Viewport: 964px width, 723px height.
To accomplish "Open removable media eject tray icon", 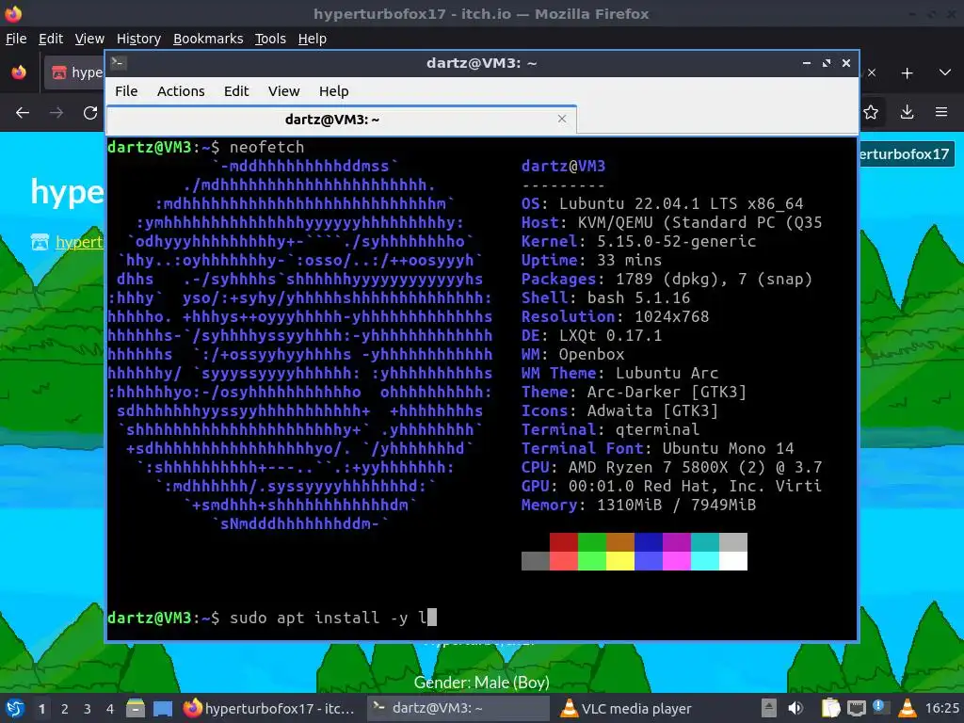I will click(769, 708).
